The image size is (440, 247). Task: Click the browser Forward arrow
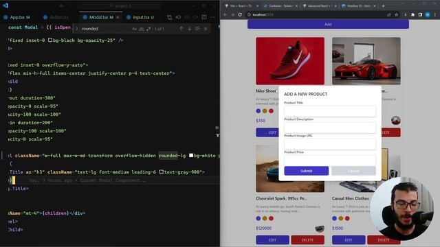tap(232, 14)
